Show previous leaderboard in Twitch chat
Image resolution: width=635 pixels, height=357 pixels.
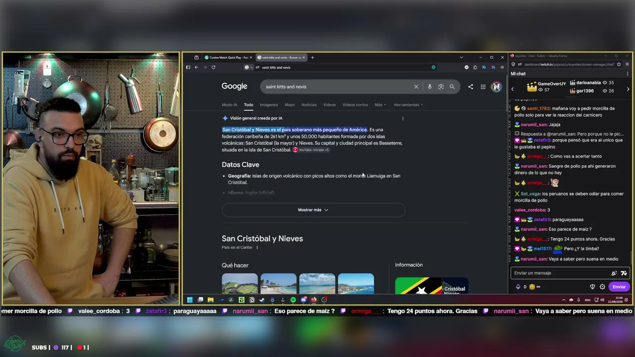(x=513, y=89)
